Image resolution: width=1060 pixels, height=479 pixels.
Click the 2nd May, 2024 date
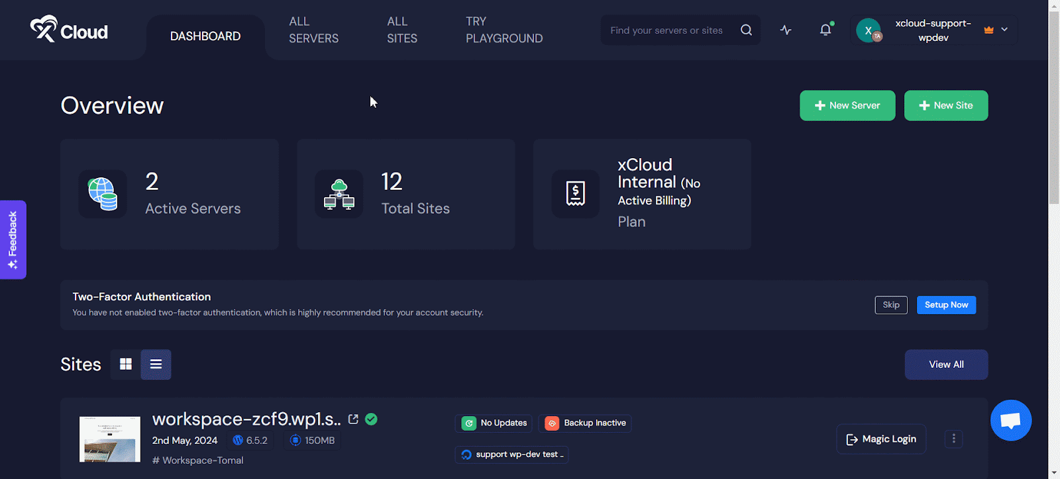(x=185, y=441)
